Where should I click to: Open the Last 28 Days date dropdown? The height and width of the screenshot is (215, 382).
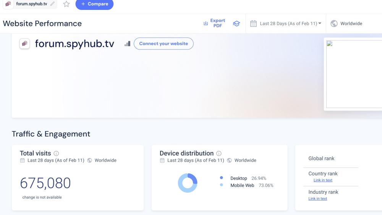click(290, 24)
